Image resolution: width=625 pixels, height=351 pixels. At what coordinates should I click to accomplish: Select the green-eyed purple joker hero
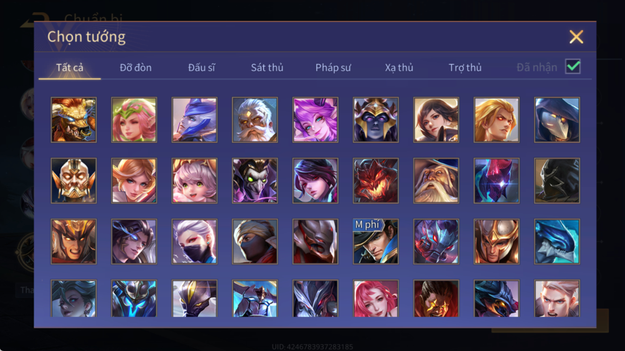click(255, 181)
